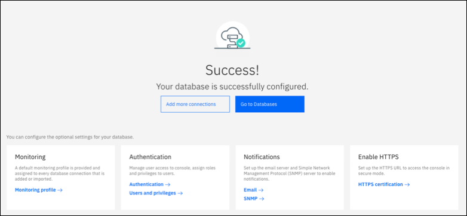Go to Databases via blue button
The width and height of the screenshot is (467, 216).
(270, 104)
